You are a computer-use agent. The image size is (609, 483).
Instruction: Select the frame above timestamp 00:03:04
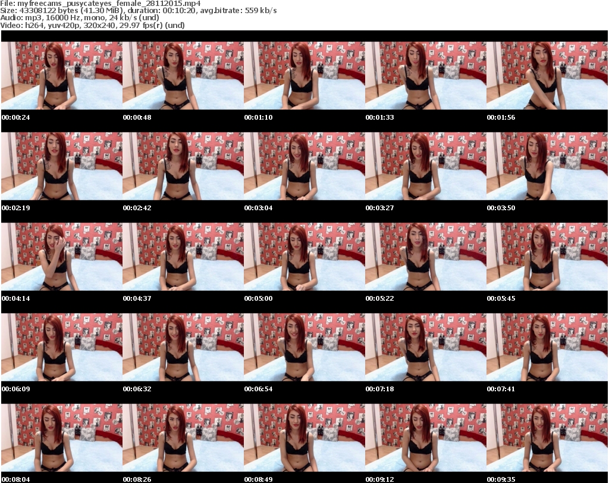pos(304,166)
